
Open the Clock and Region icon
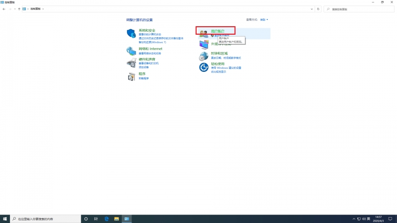click(x=203, y=56)
